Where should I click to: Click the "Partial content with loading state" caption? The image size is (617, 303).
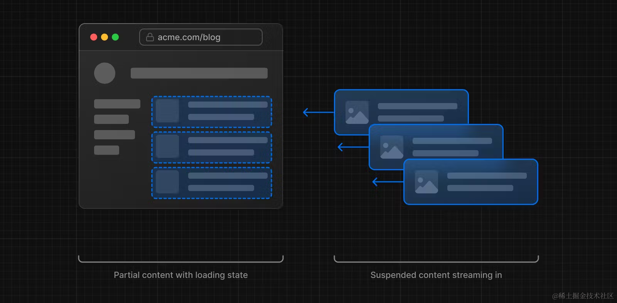[181, 275]
